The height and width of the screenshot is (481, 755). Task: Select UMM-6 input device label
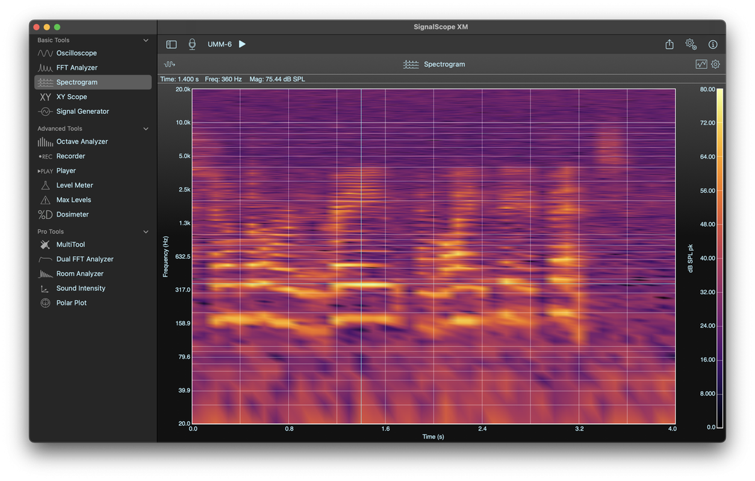220,44
